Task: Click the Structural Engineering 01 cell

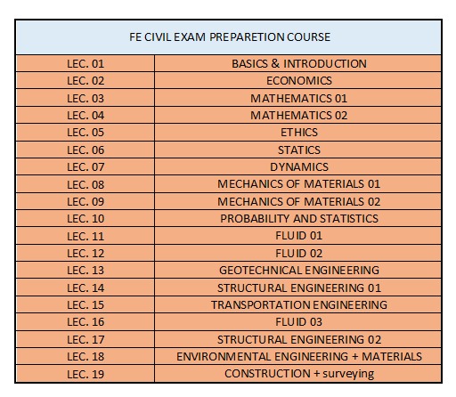Action: 297,288
